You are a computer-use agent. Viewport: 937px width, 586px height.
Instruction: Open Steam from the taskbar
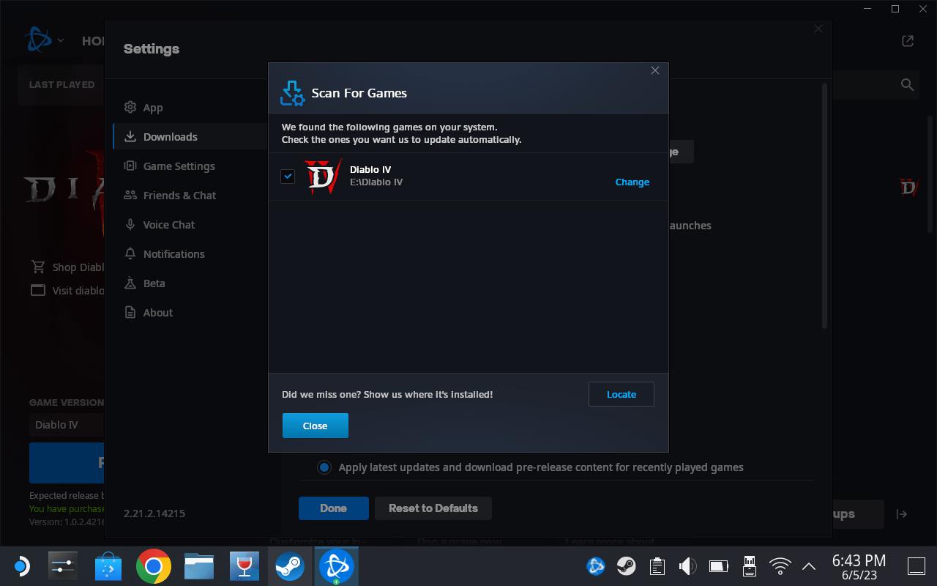click(x=290, y=566)
